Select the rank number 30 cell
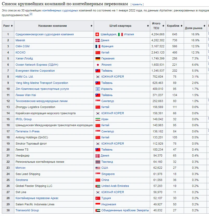This screenshot has height=217, width=209. pyautogui.click(x=8, y=210)
